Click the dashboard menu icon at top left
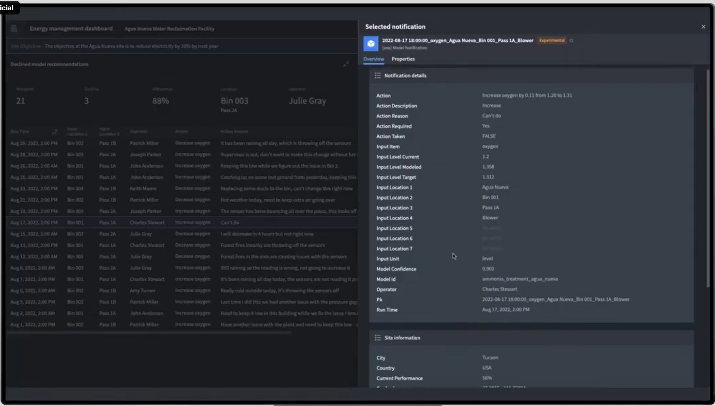 [x=14, y=29]
